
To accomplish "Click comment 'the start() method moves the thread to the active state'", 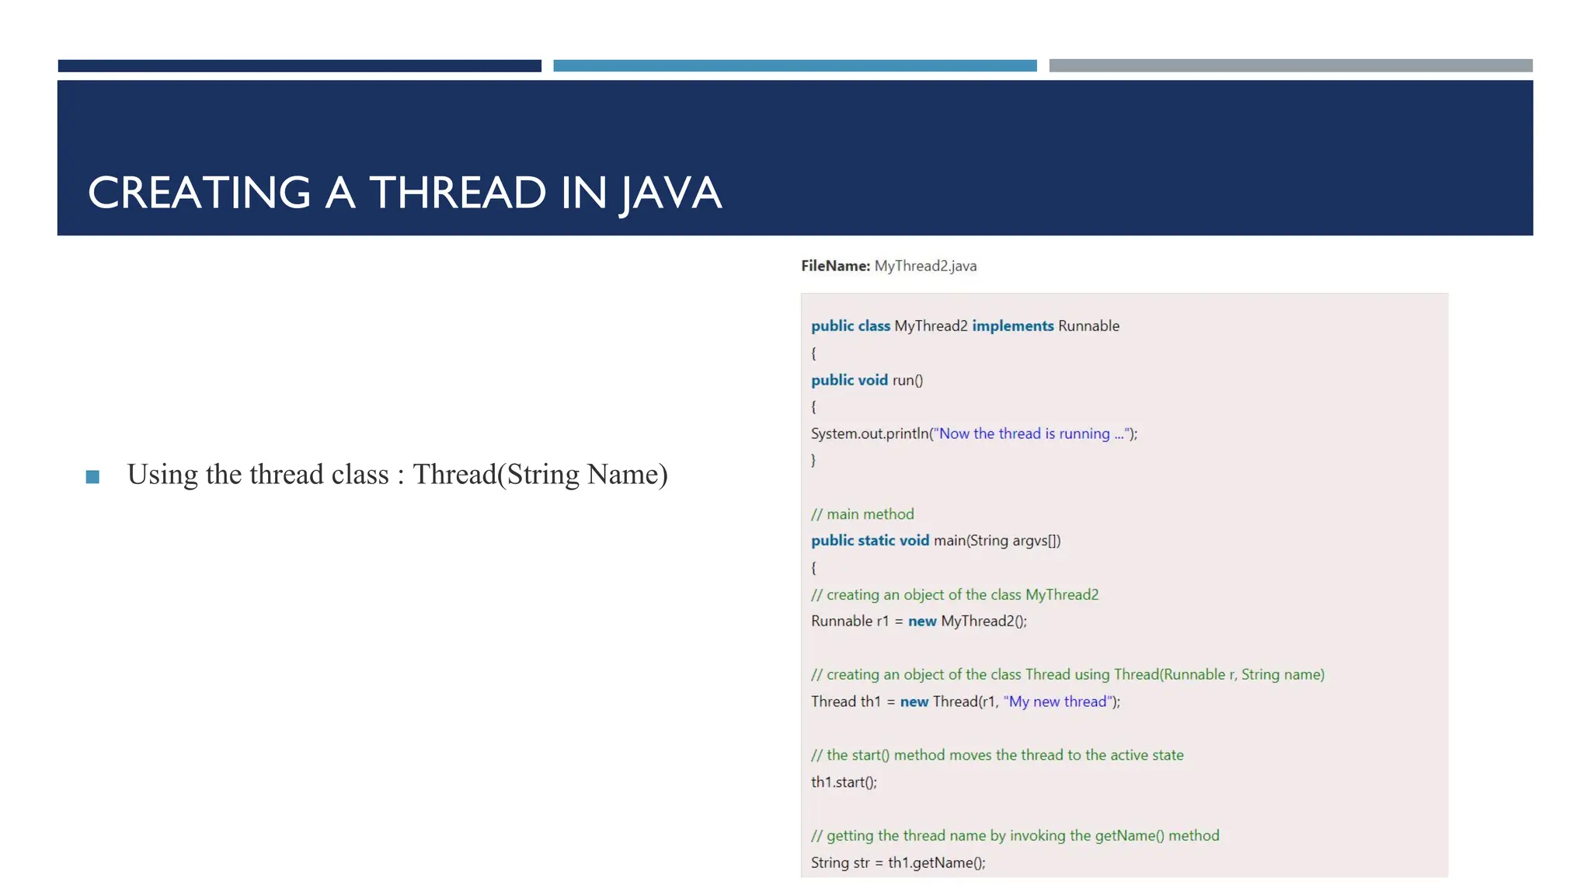I will click(997, 755).
